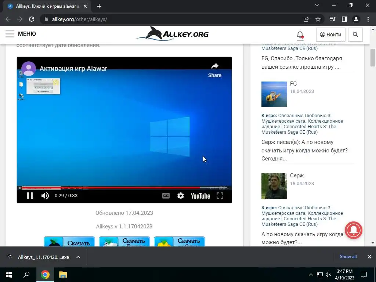Open the hamburger МЕНЮ icon

[x=10, y=34]
